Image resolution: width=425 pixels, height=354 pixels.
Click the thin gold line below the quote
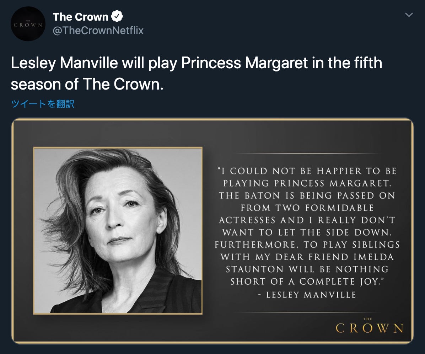pyautogui.click(x=307, y=312)
